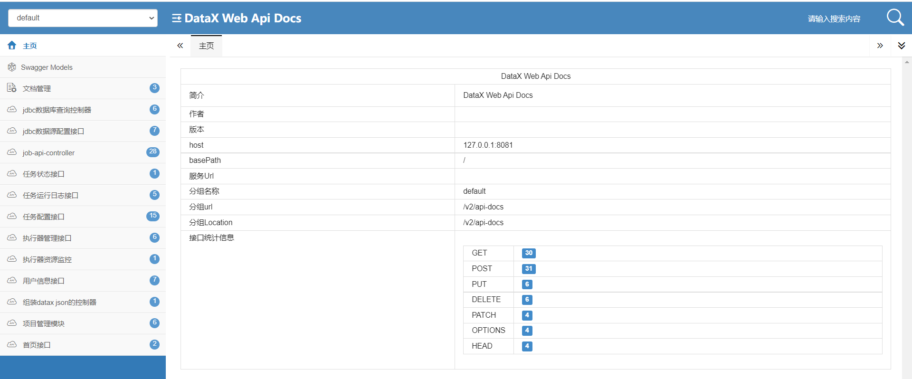Click badge 15 on 任务配置接口

(x=153, y=216)
